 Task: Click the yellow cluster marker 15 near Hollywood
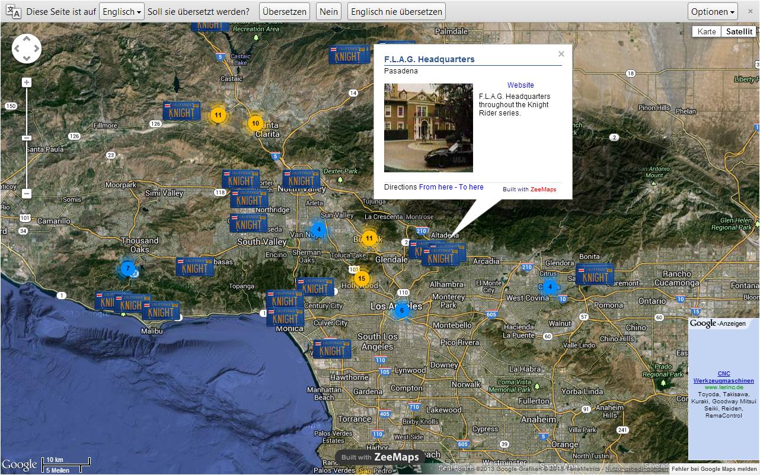click(362, 278)
